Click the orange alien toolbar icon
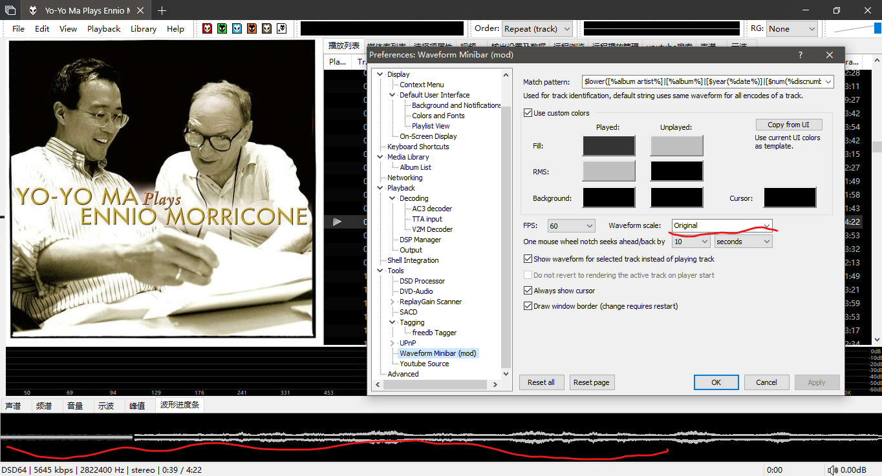882x476 pixels. pos(252,28)
